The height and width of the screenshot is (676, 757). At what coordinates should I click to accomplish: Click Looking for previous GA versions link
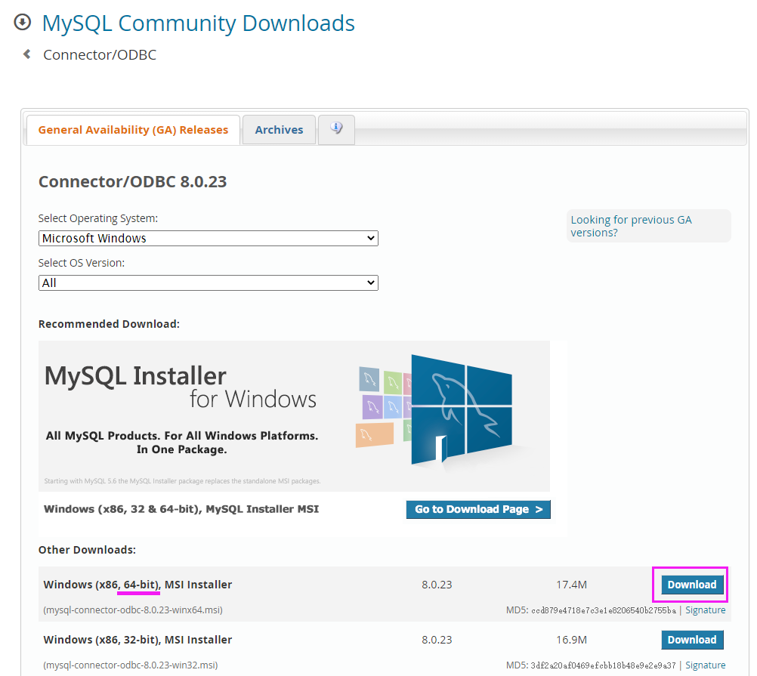tap(631, 226)
